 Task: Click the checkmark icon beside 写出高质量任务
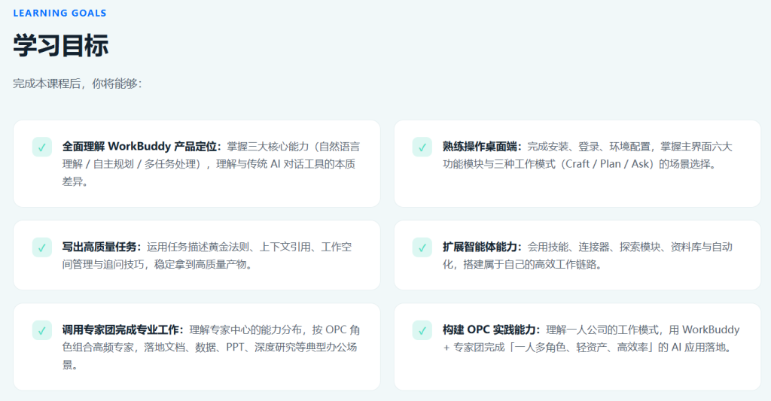coord(42,248)
